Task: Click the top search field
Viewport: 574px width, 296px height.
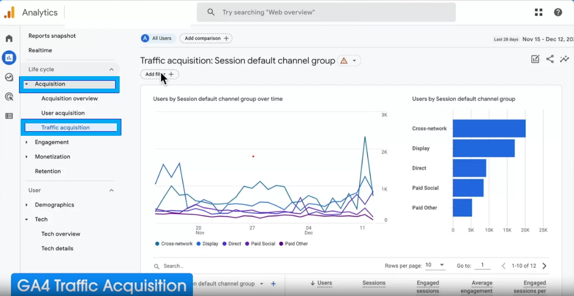Action: (326, 12)
